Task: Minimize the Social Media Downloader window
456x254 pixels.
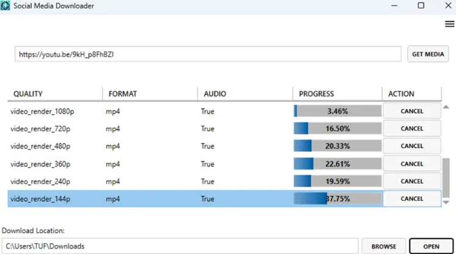Action: 394,6
